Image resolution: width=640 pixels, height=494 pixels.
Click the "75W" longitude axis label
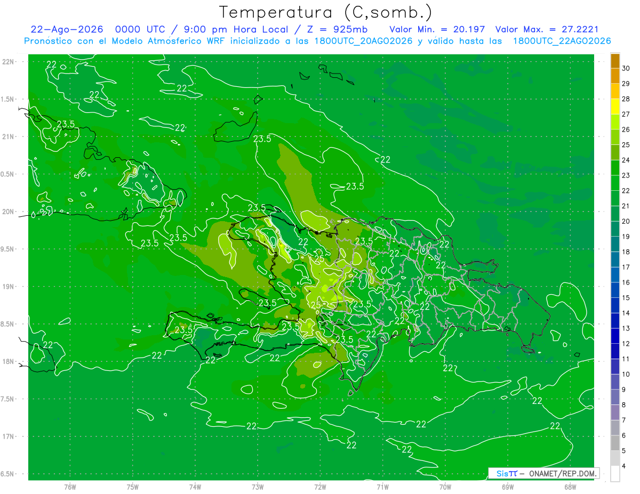pos(133,487)
